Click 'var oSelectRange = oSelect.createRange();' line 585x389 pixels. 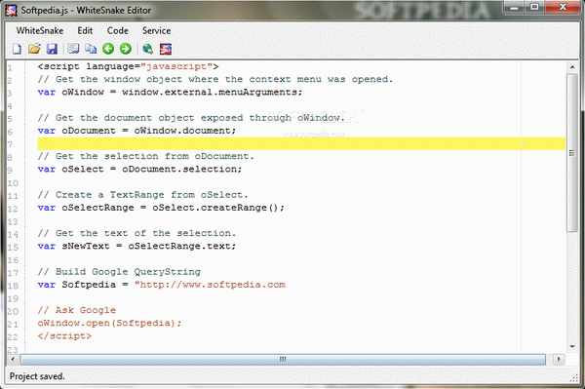pos(161,208)
